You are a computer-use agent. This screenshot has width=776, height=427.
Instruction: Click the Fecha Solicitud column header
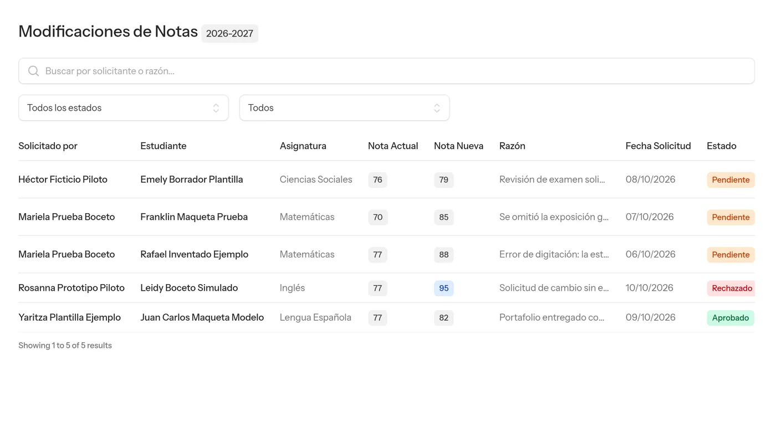pyautogui.click(x=658, y=146)
